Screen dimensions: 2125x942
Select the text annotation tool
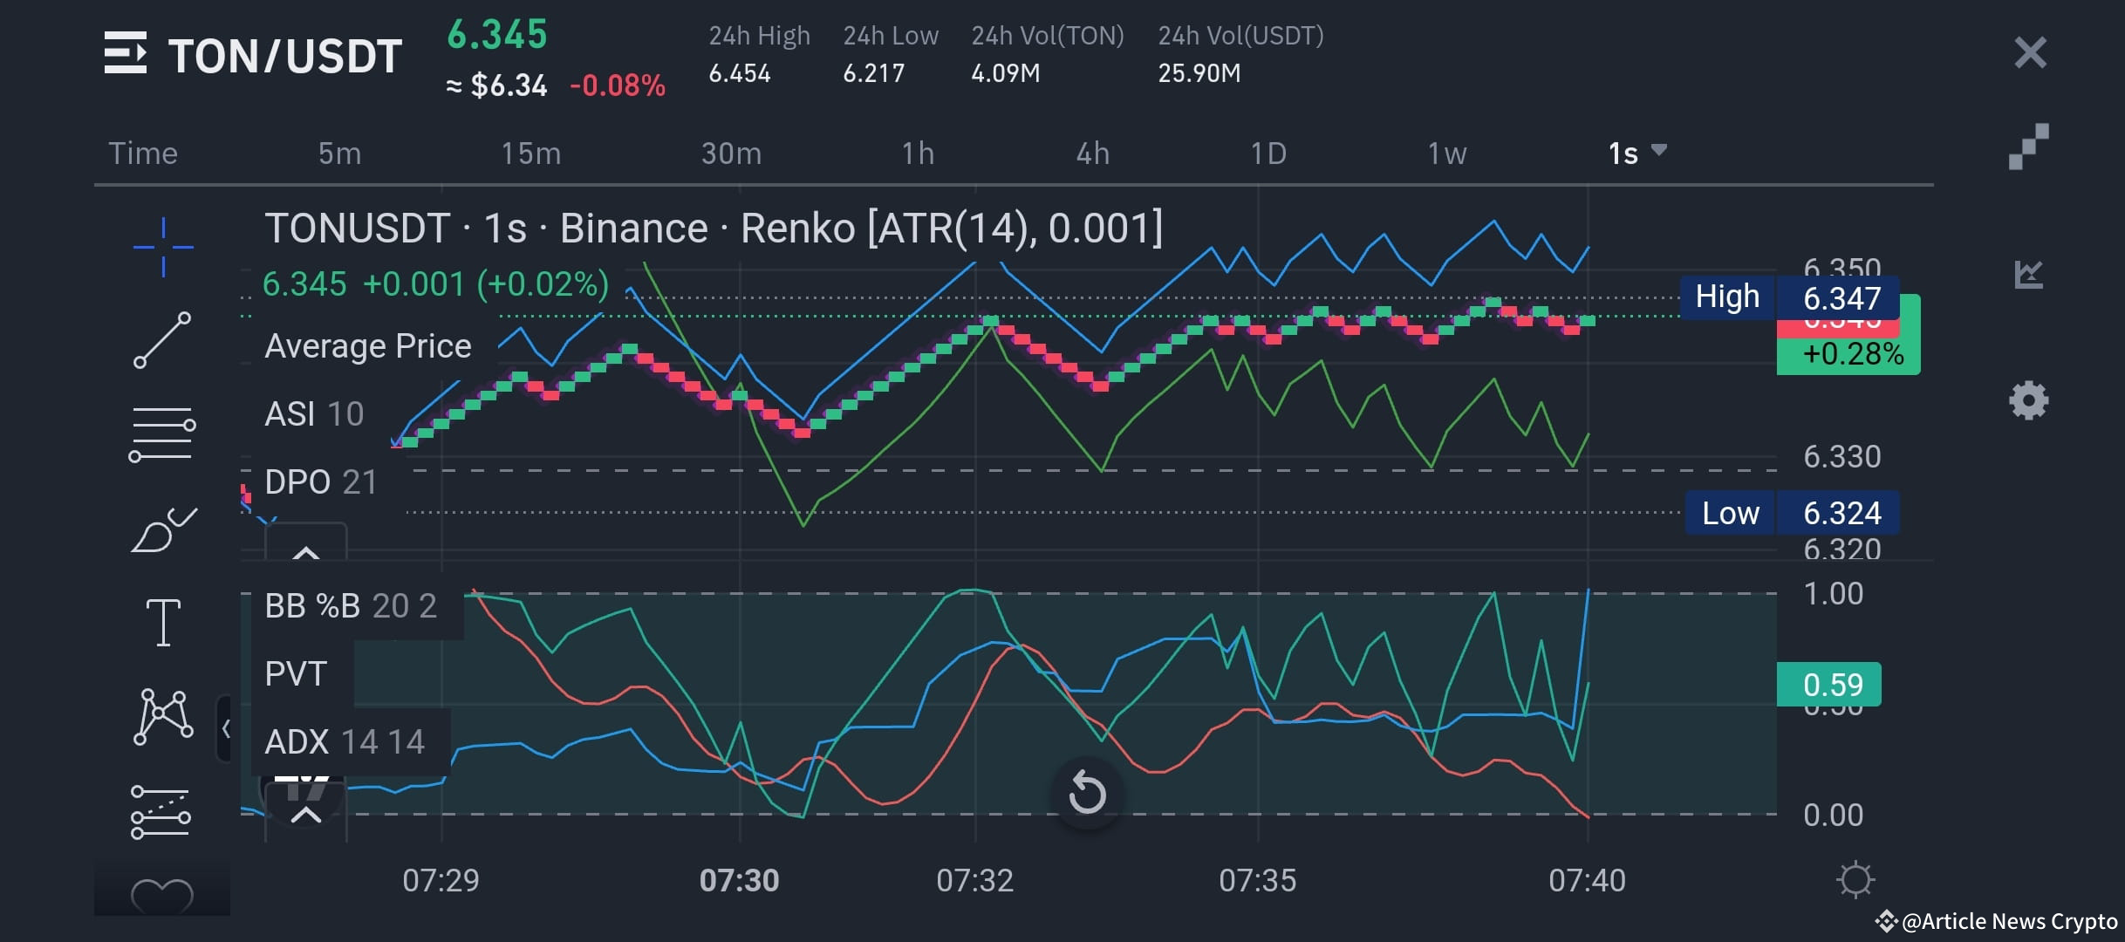click(162, 620)
